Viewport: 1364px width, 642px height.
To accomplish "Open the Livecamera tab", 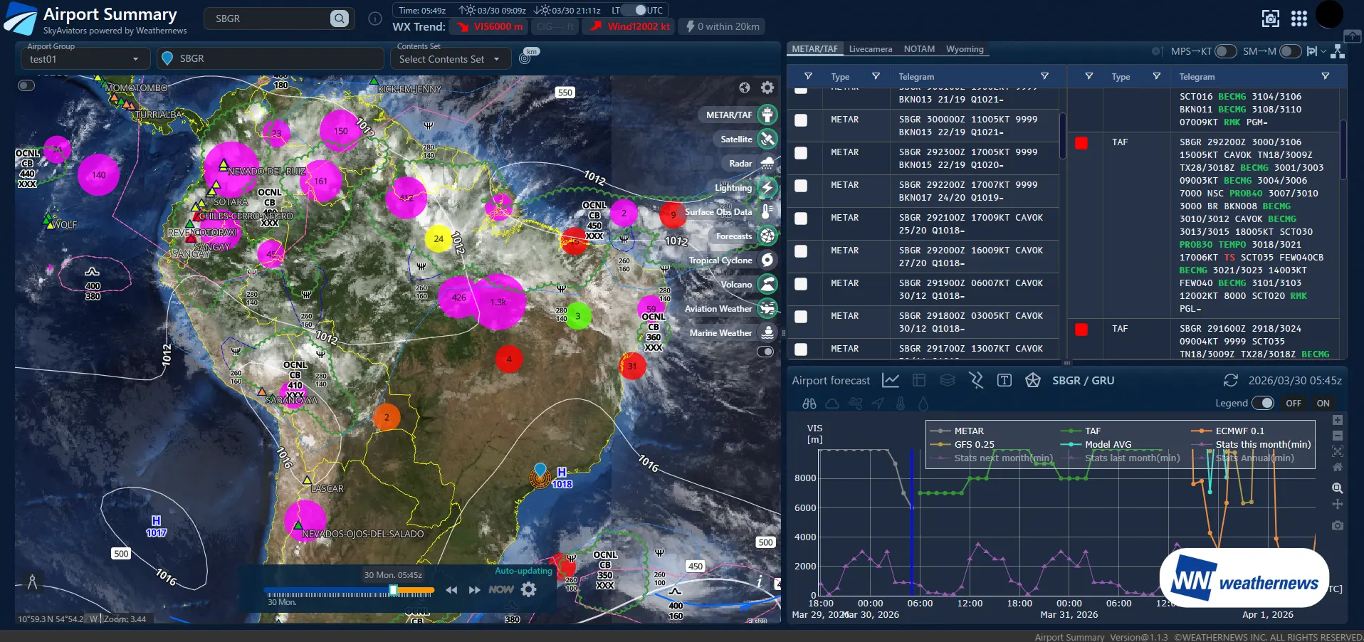I will coord(870,49).
